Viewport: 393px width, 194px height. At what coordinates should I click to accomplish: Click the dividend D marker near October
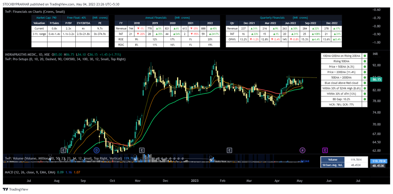coord(96,150)
